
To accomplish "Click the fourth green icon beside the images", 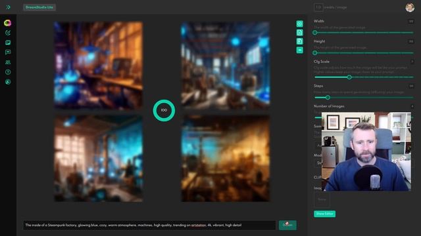I will [x=300, y=50].
